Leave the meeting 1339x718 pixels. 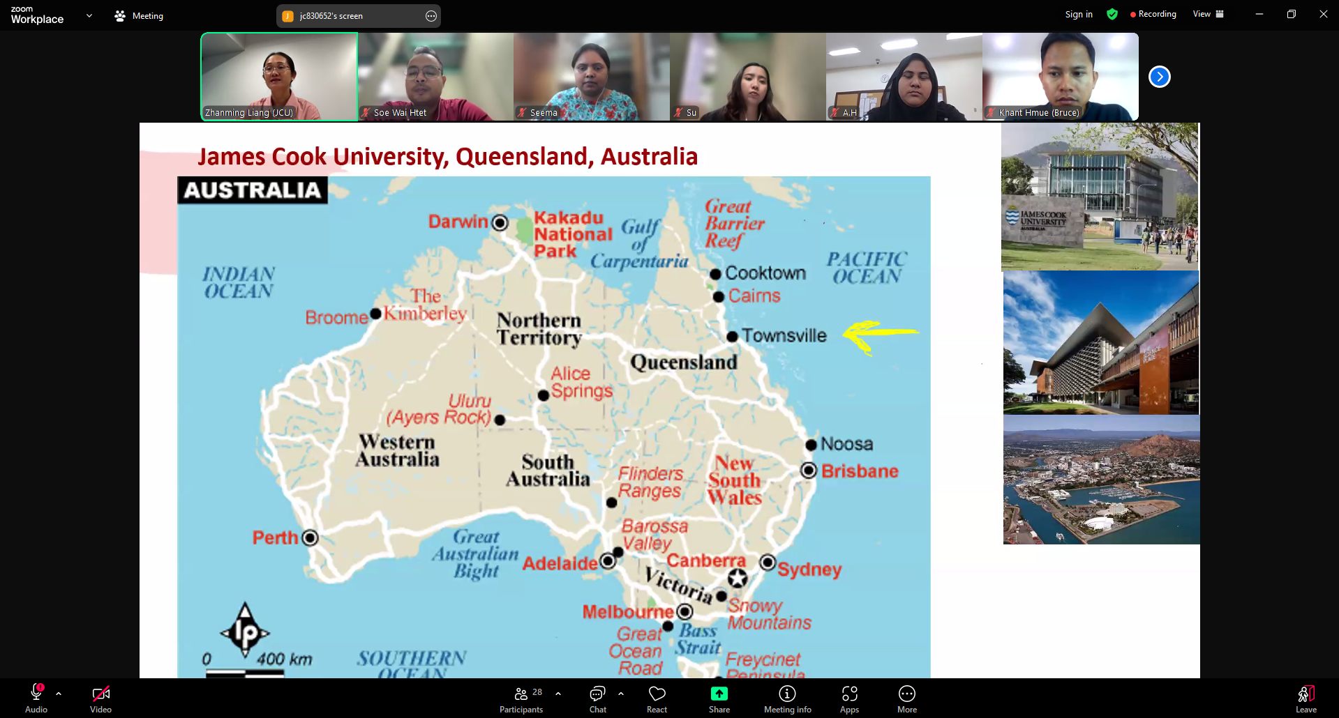(x=1306, y=698)
